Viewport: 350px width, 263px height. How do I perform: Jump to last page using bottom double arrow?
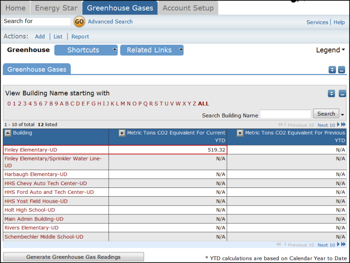pyautogui.click(x=343, y=244)
